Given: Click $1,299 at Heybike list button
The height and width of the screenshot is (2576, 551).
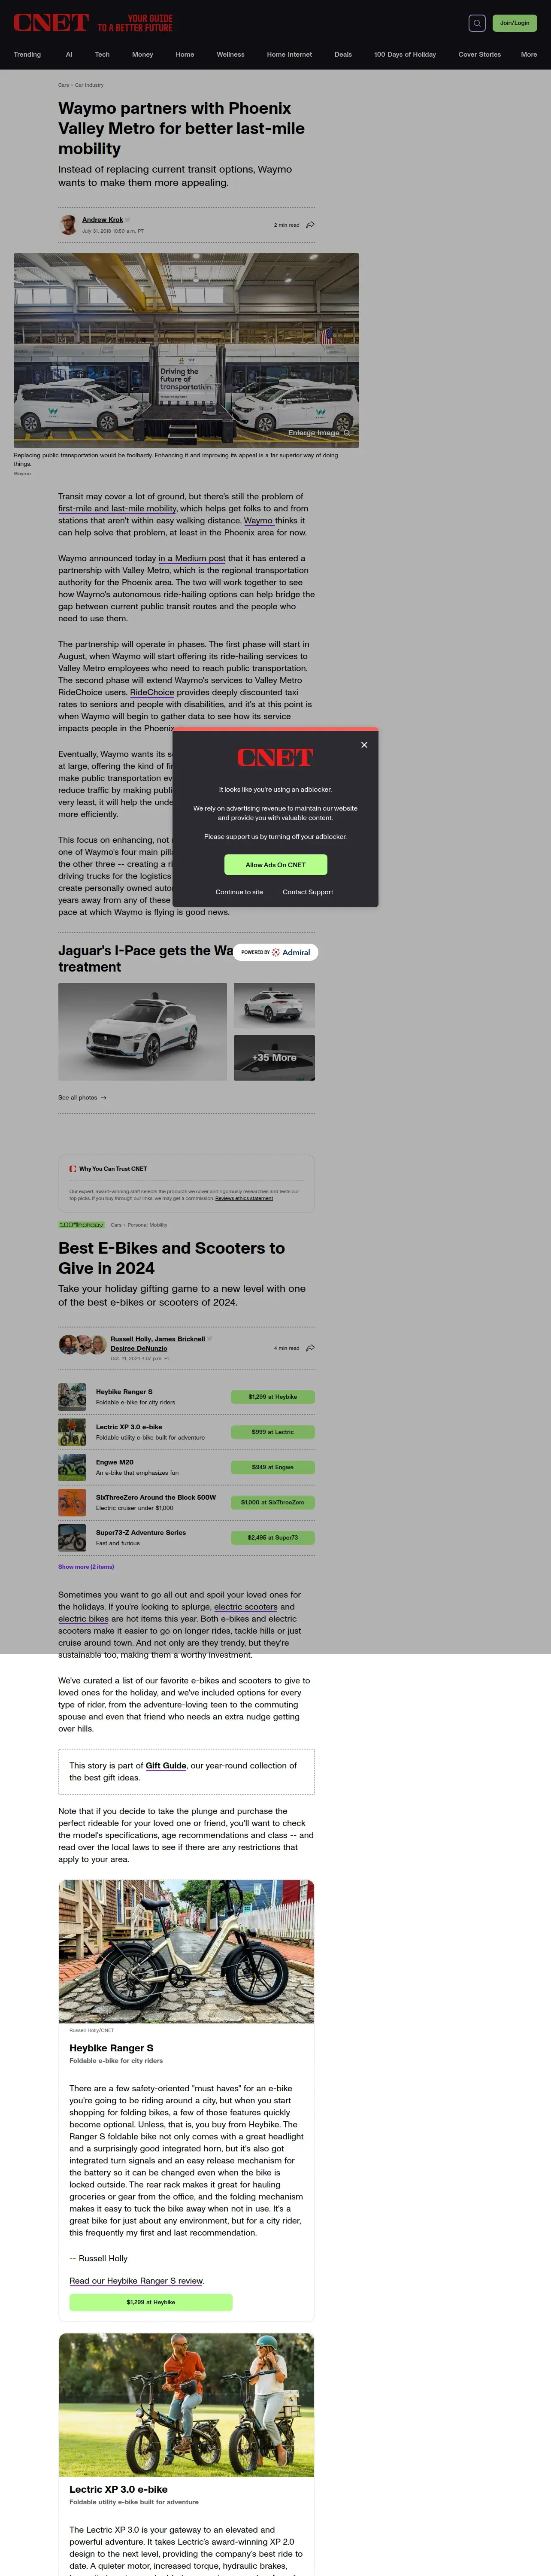Looking at the screenshot, I should click(273, 1397).
